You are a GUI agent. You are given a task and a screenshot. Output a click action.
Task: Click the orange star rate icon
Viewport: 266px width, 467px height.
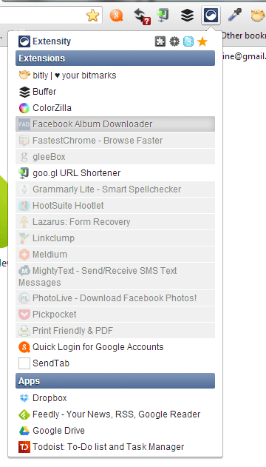coord(202,41)
